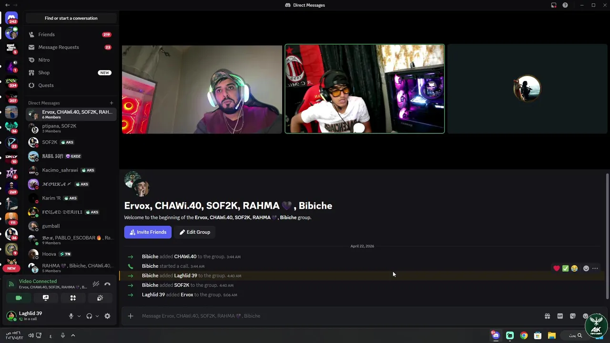Open sticker picker
Screen dimensions: 610x343
click(573, 316)
